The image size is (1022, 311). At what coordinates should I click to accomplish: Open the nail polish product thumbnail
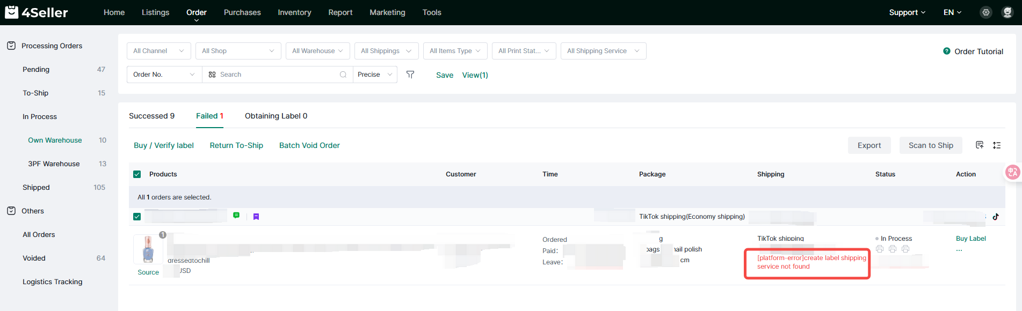[148, 249]
